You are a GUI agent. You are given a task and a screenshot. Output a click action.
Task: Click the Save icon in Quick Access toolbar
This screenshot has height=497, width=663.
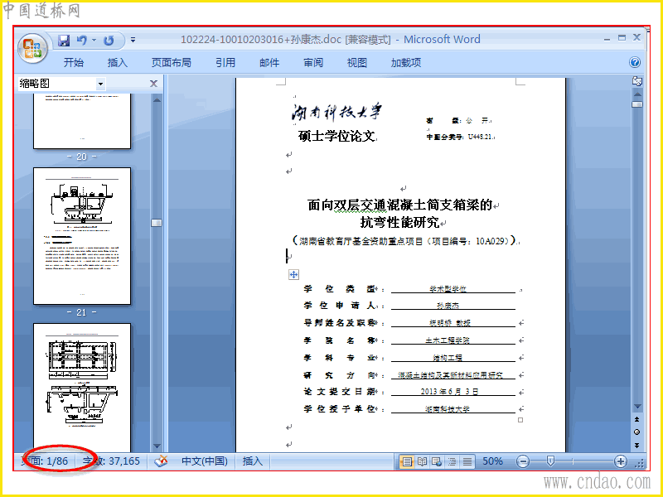coord(64,40)
